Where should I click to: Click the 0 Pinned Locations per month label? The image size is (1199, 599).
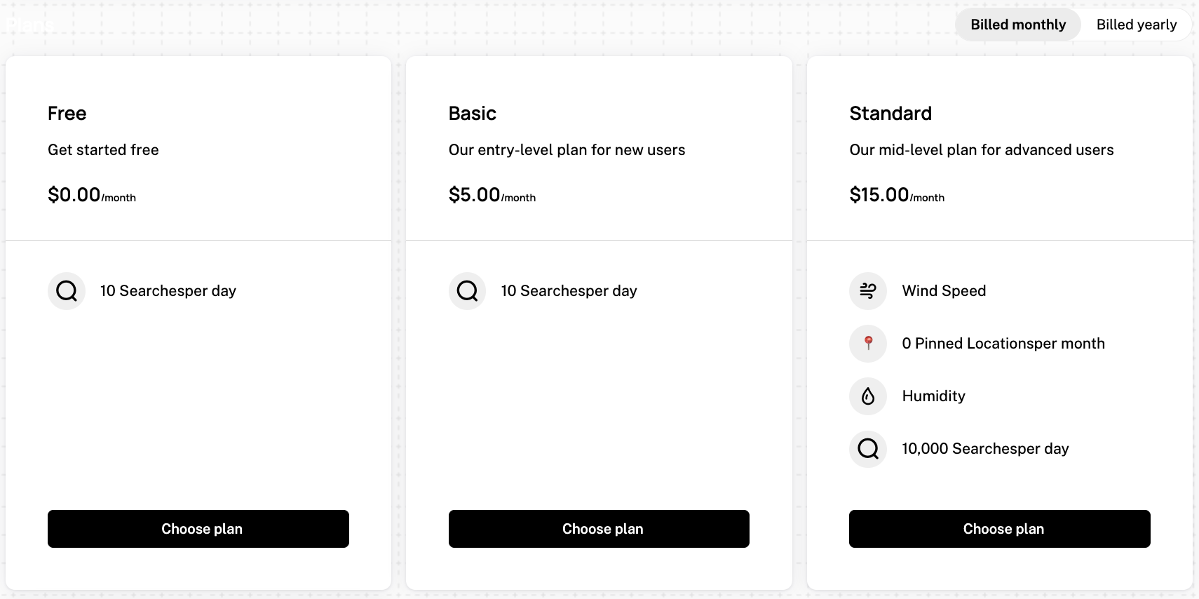point(1003,344)
